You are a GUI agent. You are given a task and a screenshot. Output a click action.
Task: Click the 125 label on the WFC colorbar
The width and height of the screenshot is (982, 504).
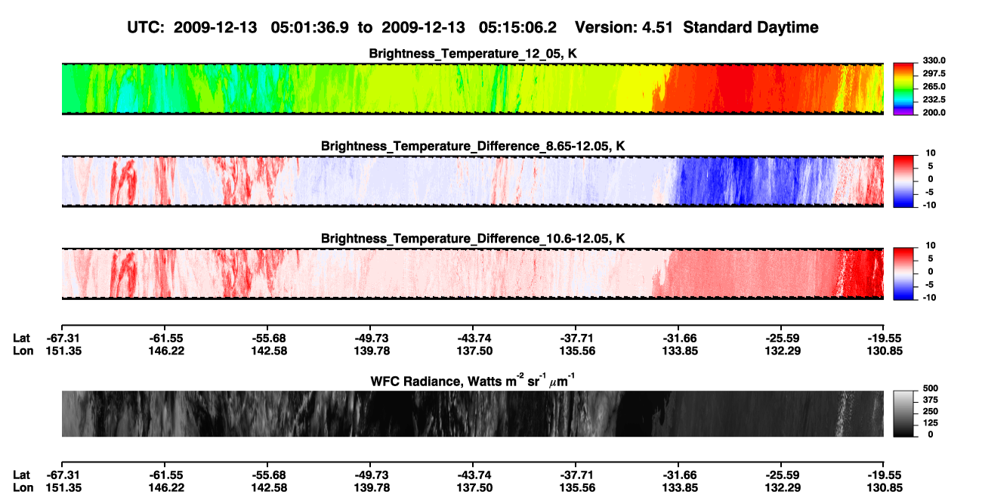pos(929,423)
